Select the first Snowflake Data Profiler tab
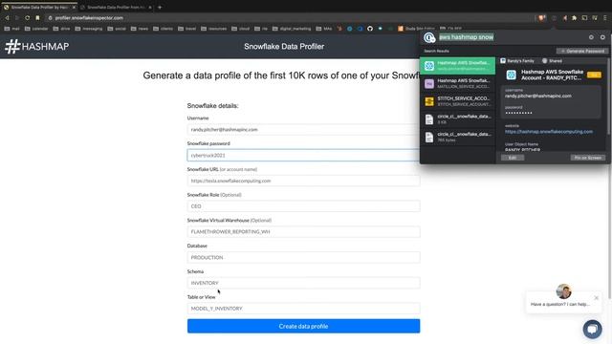612x344 pixels. coord(39,7)
